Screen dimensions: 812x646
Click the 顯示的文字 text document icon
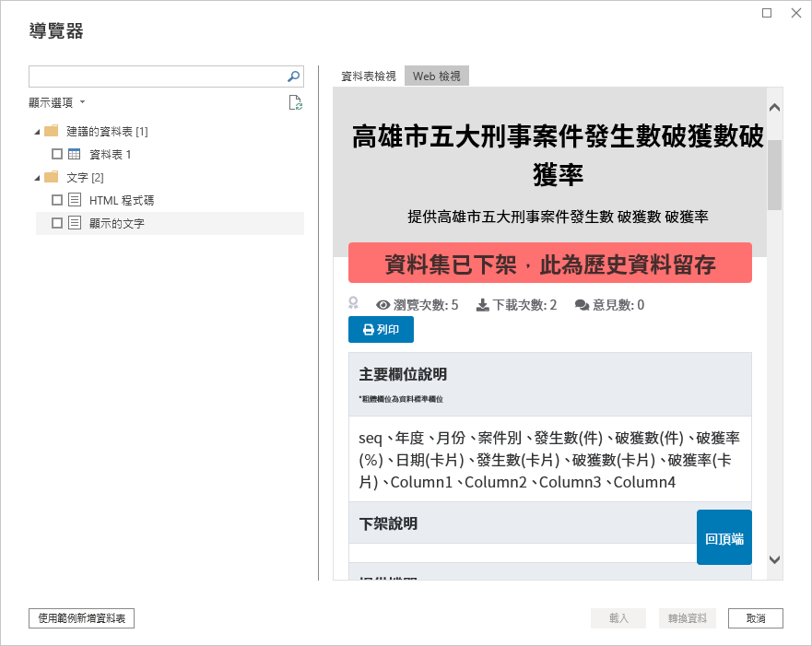[75, 223]
